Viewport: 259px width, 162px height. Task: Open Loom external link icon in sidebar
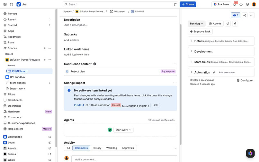click(49, 143)
